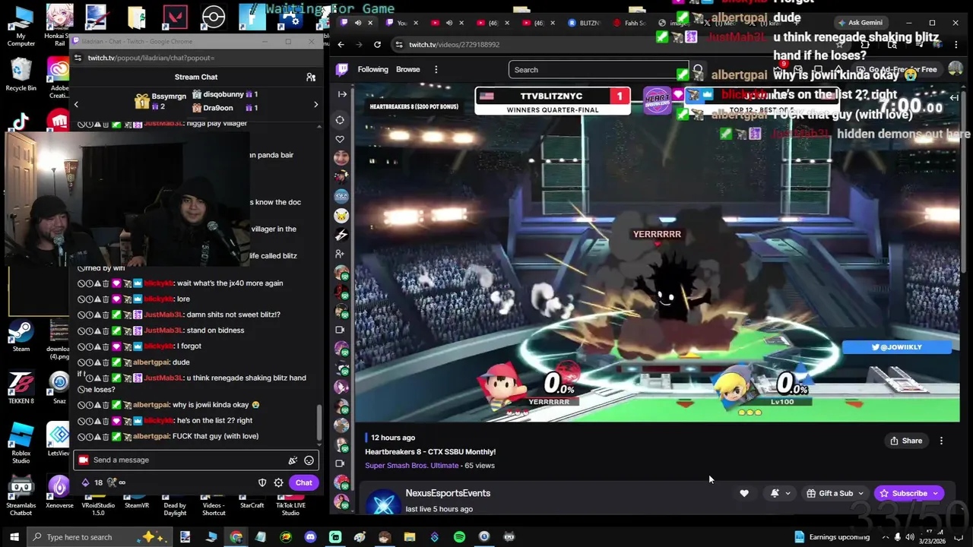Expand notification options chevron
This screenshot has height=547, width=973.
click(788, 493)
